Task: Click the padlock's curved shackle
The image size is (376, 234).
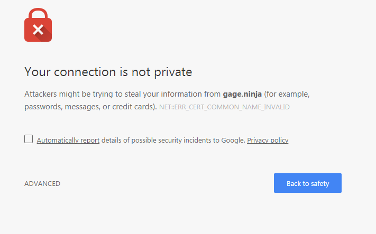Action: point(38,14)
